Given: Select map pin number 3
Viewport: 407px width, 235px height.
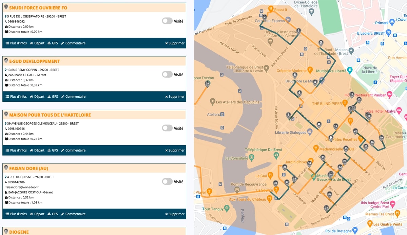Looking at the screenshot, I should [321, 43].
